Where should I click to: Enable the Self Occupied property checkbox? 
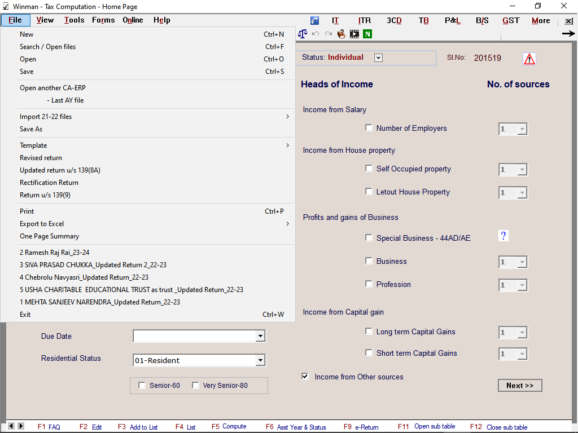tap(369, 169)
